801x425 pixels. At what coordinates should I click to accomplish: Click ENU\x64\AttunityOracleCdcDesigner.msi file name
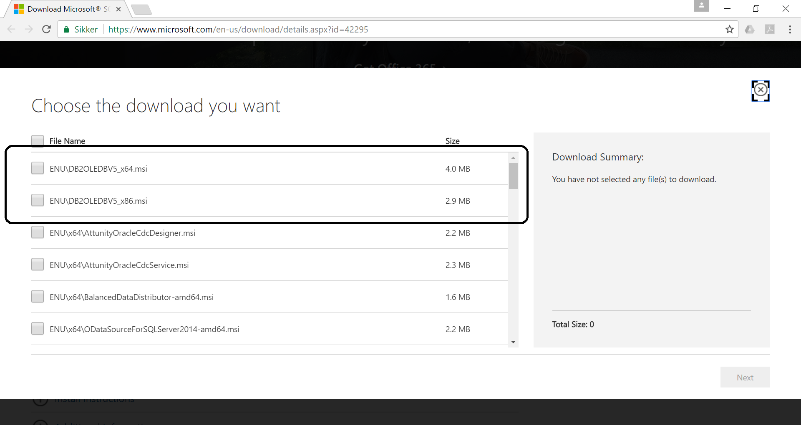pyautogui.click(x=123, y=233)
